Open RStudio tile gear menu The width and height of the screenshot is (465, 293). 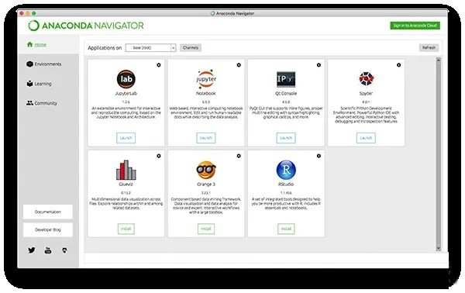coord(319,156)
